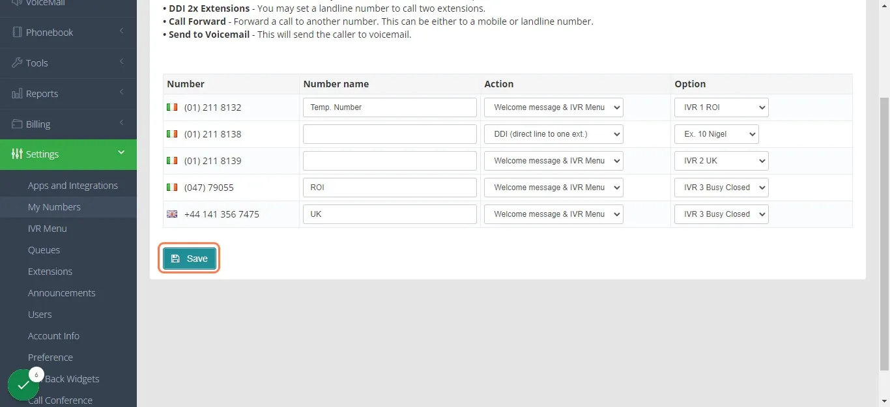This screenshot has height=407, width=890.
Task: Click the Billing folder icon
Action: coord(18,124)
